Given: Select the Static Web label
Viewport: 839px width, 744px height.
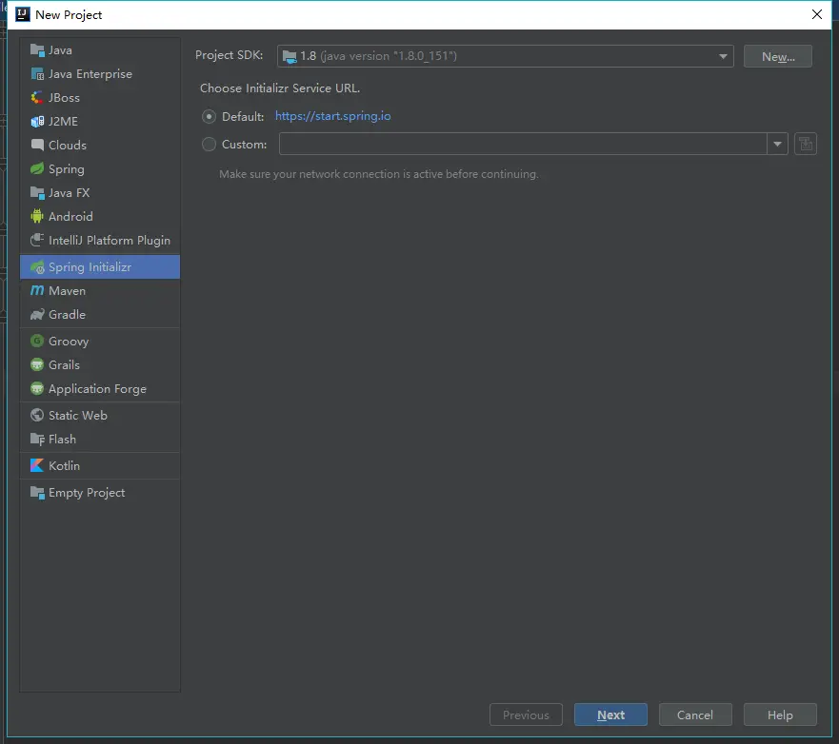Looking at the screenshot, I should 78,416.
